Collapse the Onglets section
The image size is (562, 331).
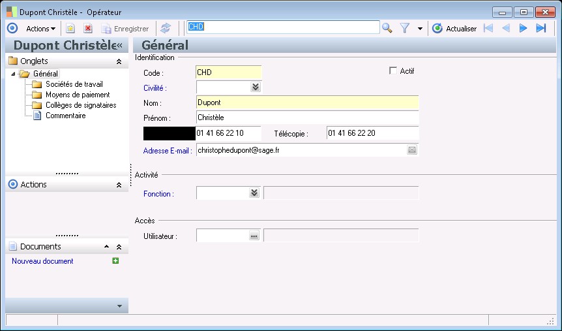[x=119, y=62]
